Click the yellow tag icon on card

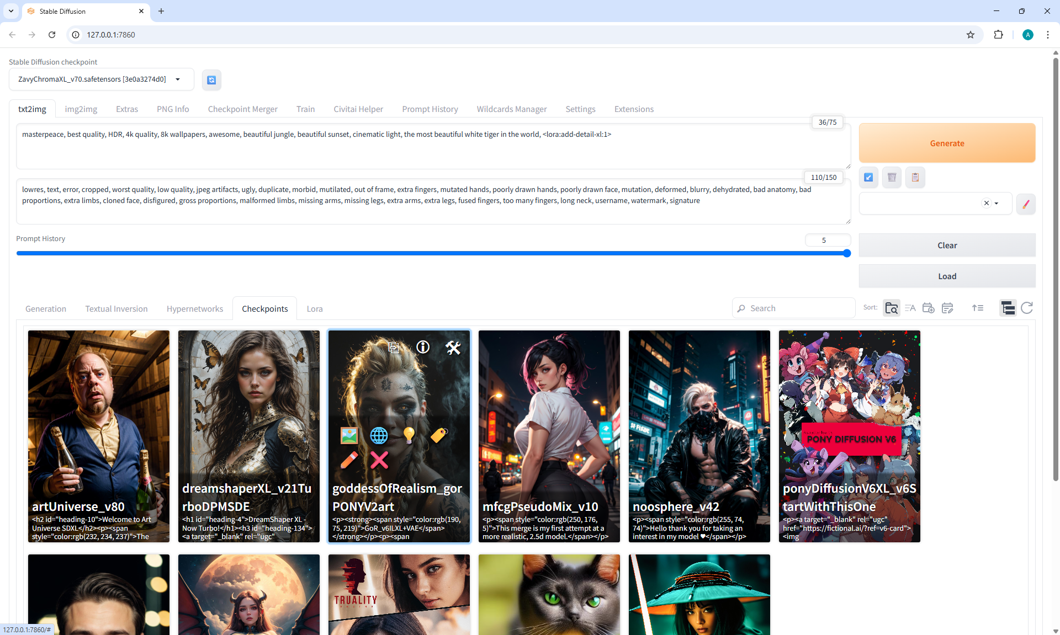point(439,435)
